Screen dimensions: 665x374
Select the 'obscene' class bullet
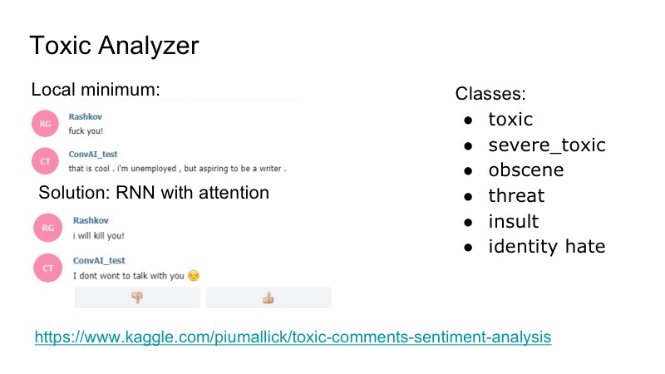point(525,170)
